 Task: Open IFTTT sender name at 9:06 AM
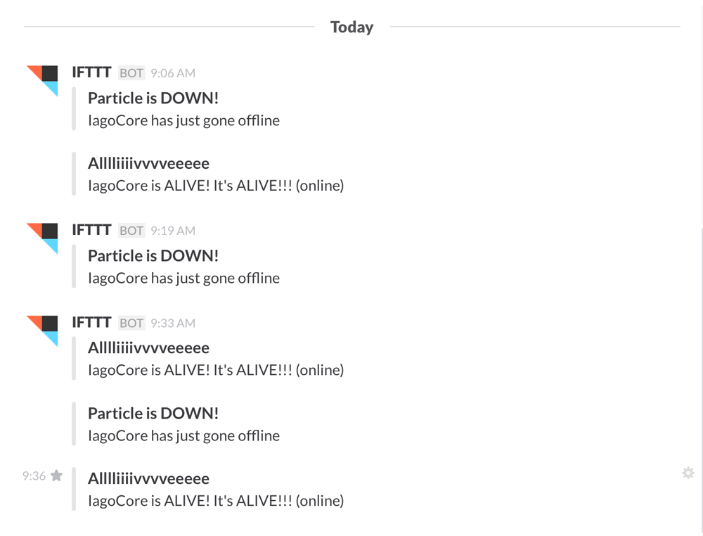tap(91, 72)
